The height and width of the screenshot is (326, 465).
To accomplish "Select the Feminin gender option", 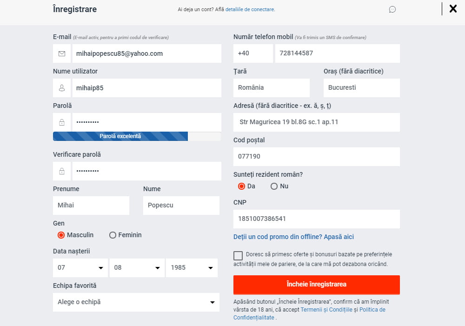I will (x=113, y=235).
